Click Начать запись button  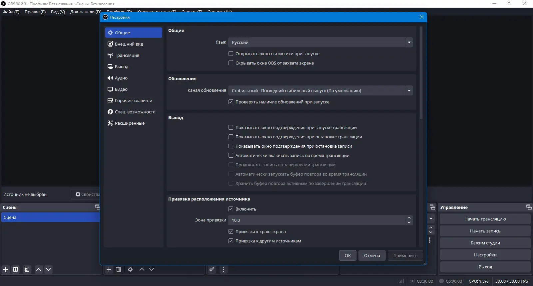click(485, 231)
